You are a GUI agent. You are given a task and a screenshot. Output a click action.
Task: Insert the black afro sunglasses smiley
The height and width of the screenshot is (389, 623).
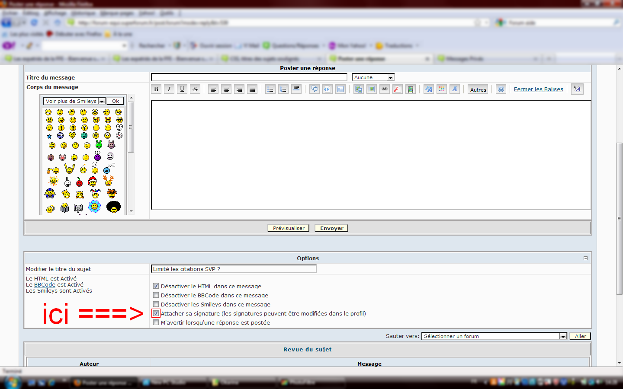tap(113, 207)
